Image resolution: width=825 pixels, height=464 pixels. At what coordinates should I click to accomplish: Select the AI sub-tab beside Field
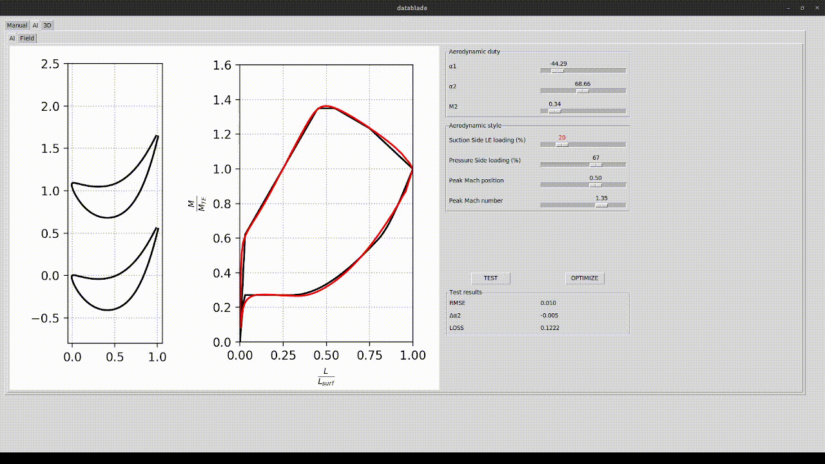(x=12, y=38)
